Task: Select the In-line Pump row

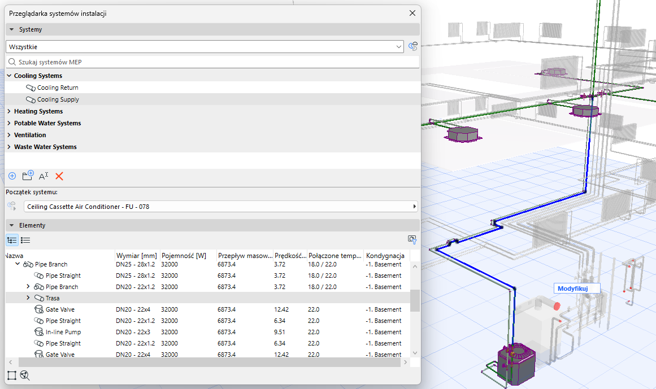Action: (207, 332)
